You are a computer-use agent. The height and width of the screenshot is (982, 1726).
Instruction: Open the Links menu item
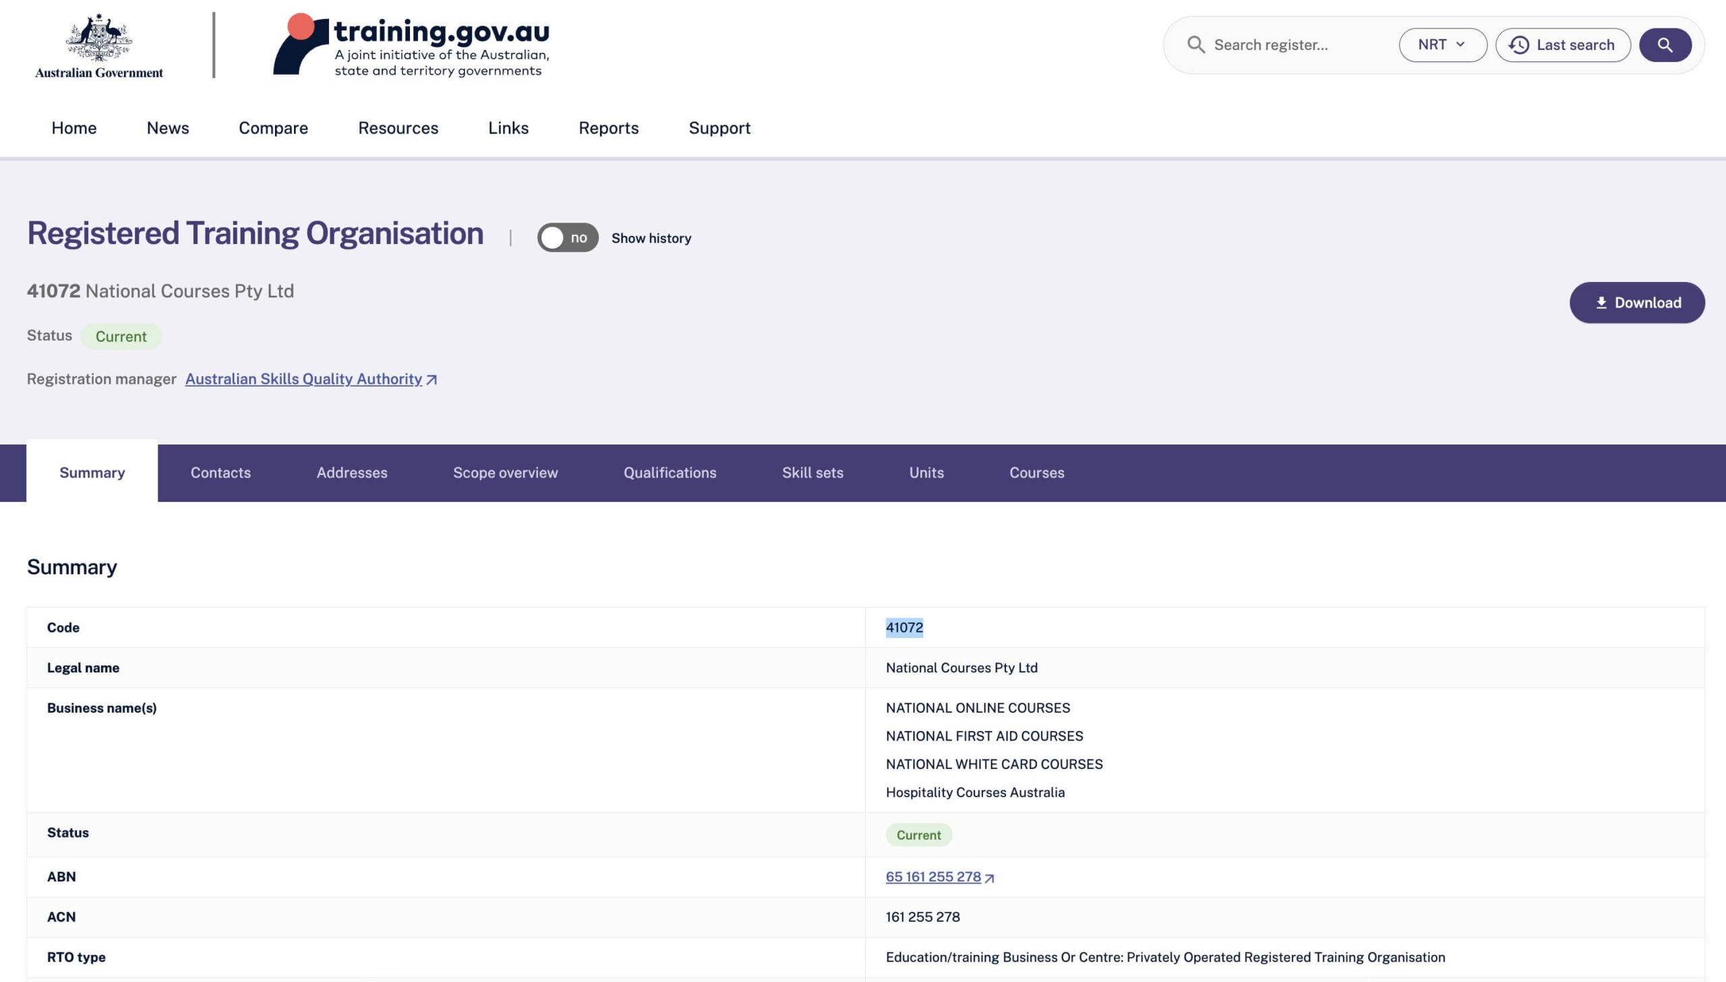(508, 128)
